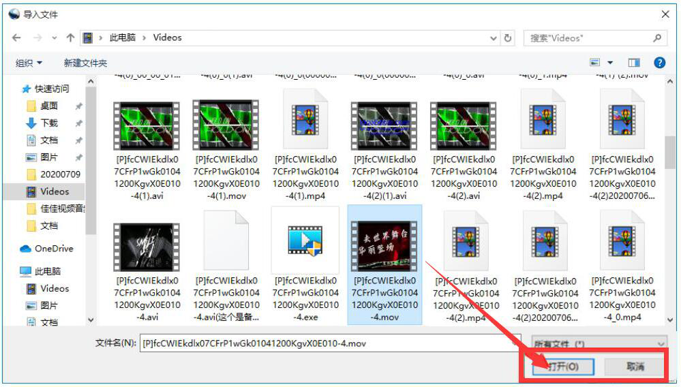Select the -4(1).avi video thumbnail
Viewport: 681px width, 387px height.
147,125
